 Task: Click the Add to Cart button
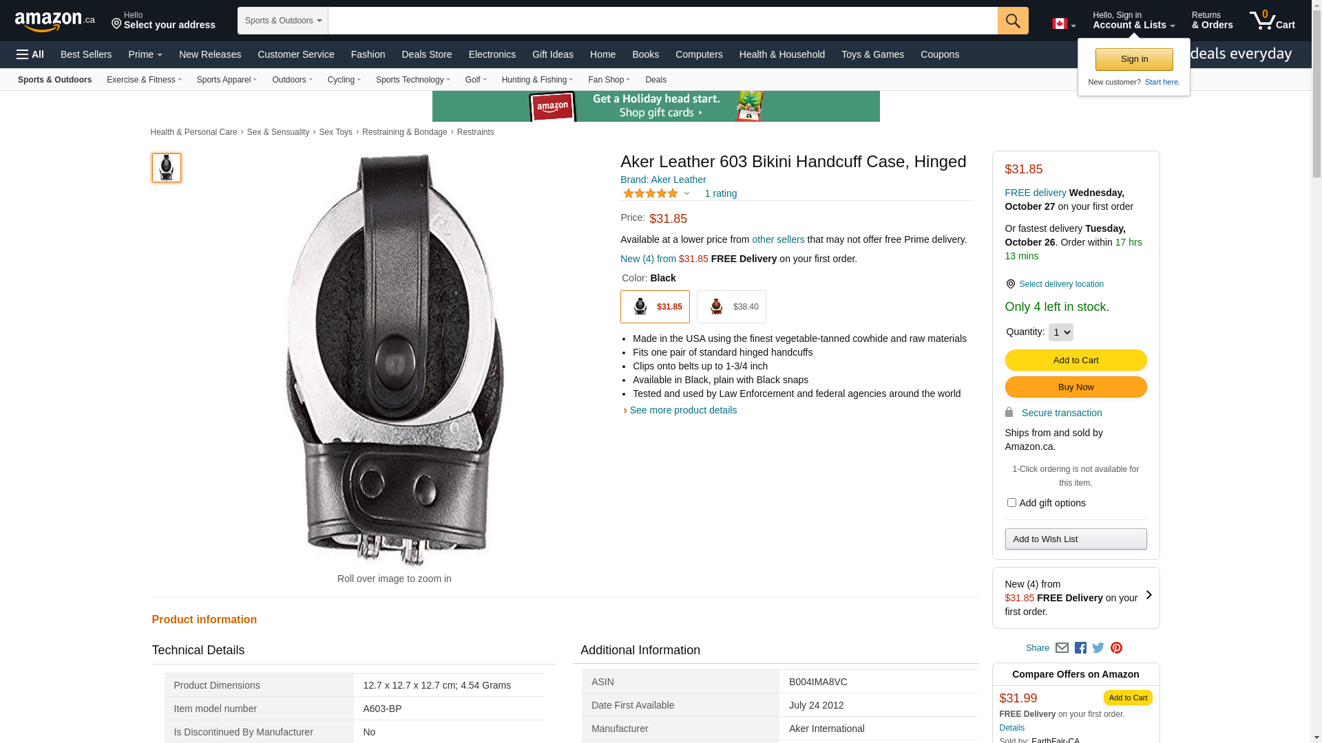(x=1076, y=360)
